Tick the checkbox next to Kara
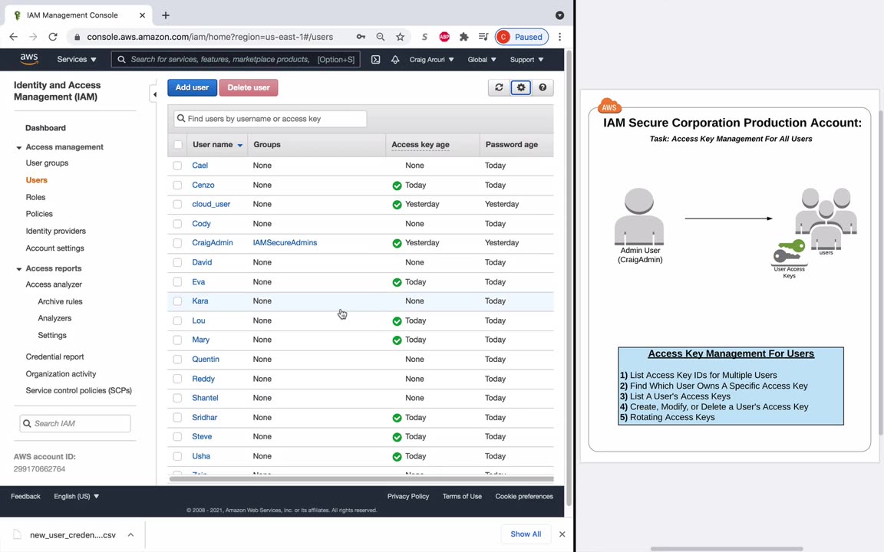 pos(177,301)
